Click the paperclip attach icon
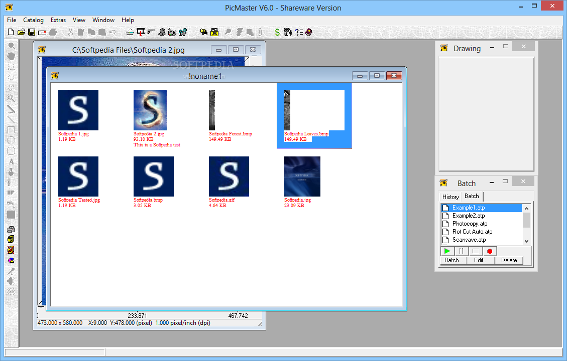This screenshot has width=567, height=361. (260, 32)
